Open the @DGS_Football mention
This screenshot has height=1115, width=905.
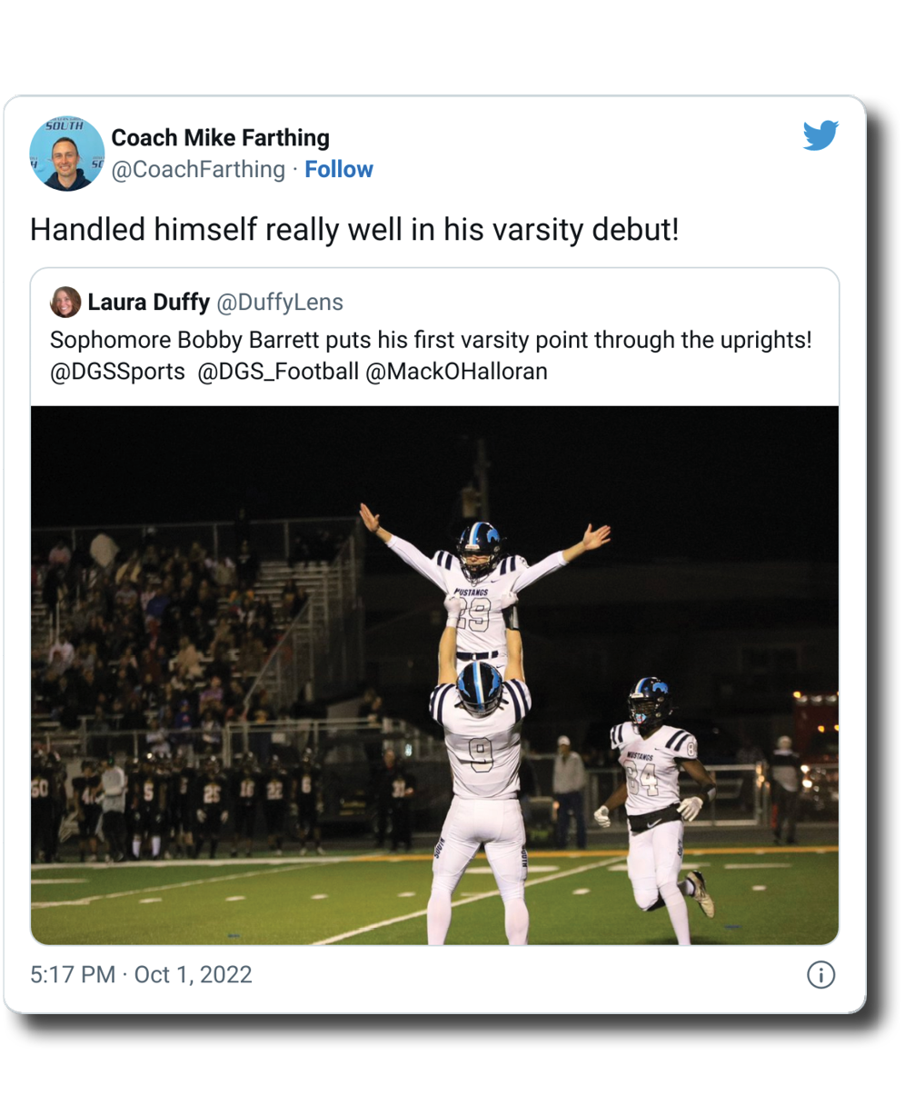pyautogui.click(x=277, y=372)
